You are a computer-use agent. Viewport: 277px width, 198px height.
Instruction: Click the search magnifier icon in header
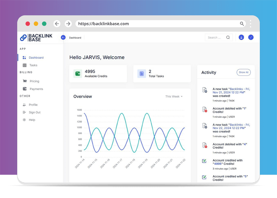click(228, 38)
